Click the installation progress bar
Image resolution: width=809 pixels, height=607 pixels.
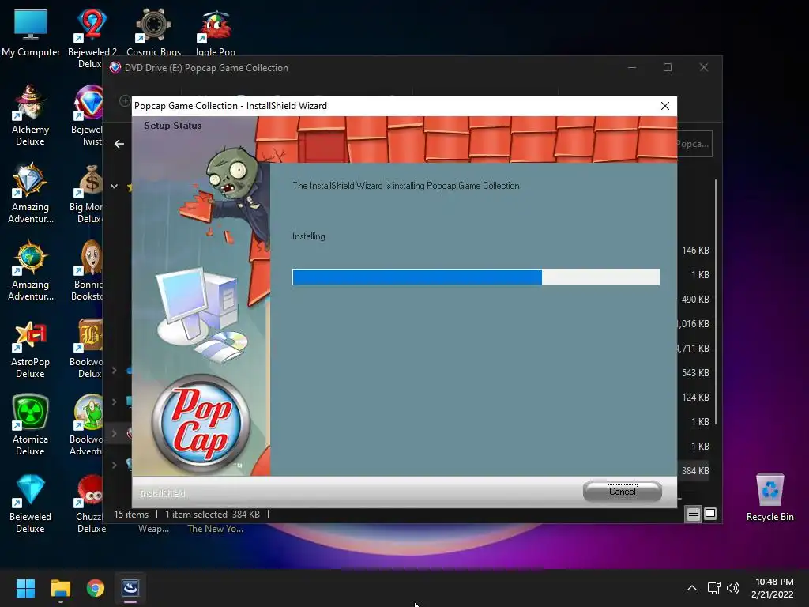[x=476, y=277]
